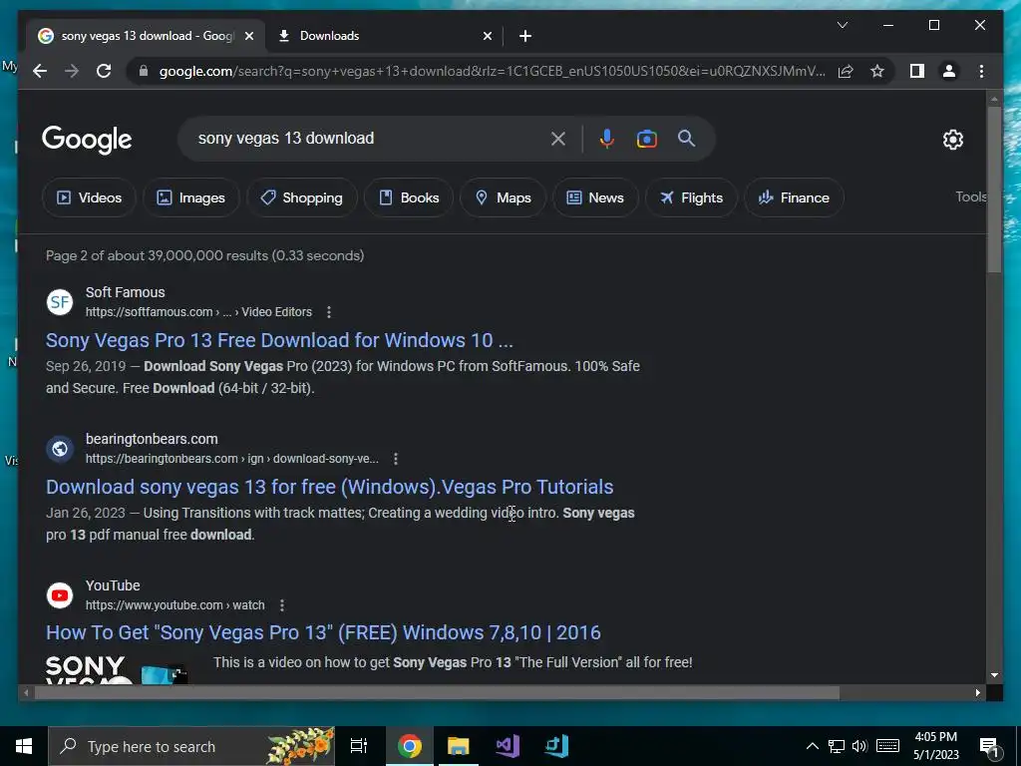Image resolution: width=1021 pixels, height=766 pixels.
Task: Open the Sony Vegas video thumbnail
Action: point(118,669)
